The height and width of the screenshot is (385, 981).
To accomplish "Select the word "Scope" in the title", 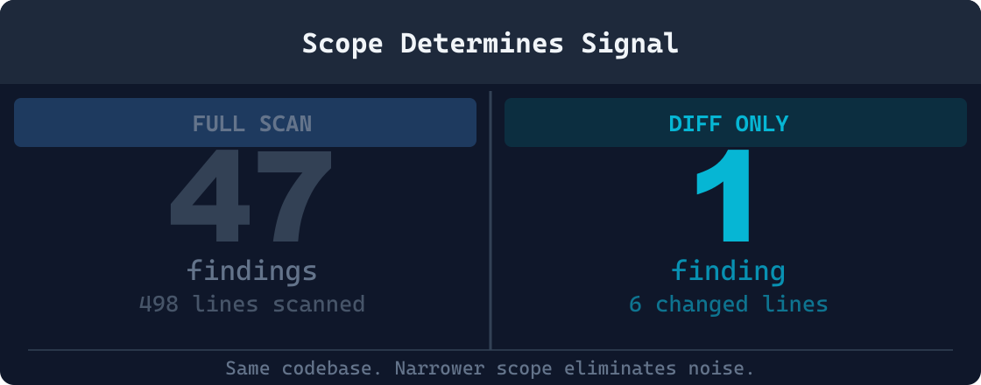I will (342, 44).
